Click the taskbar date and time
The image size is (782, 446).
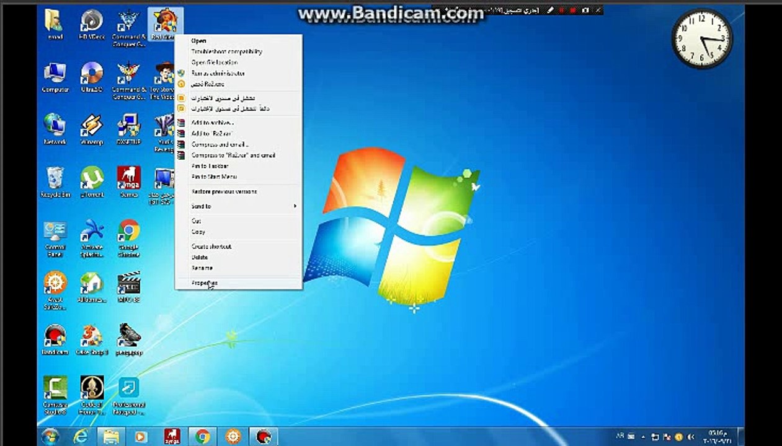tap(716, 437)
